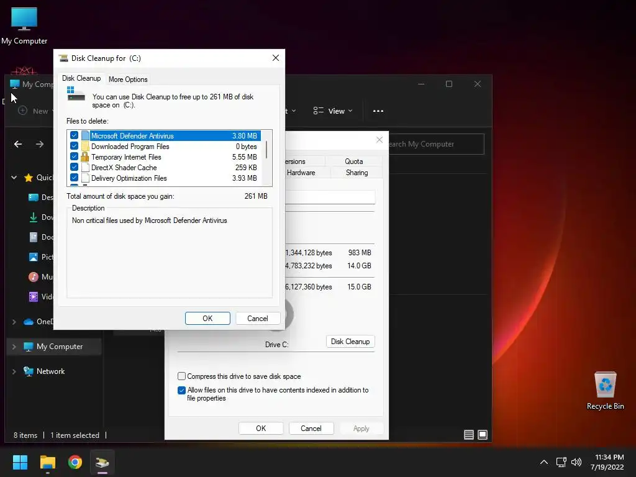Open the Sharing tab in Properties
Viewport: 636px width, 477px height.
click(357, 173)
